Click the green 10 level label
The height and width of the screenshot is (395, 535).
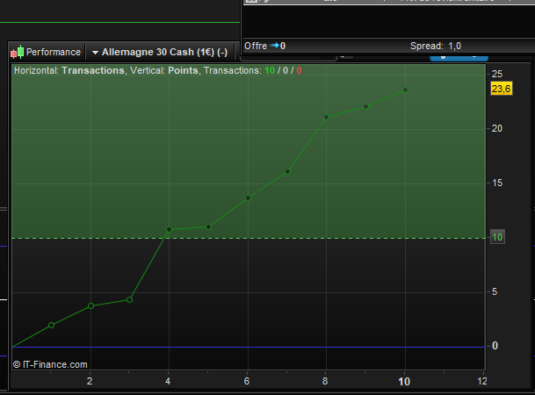click(497, 237)
